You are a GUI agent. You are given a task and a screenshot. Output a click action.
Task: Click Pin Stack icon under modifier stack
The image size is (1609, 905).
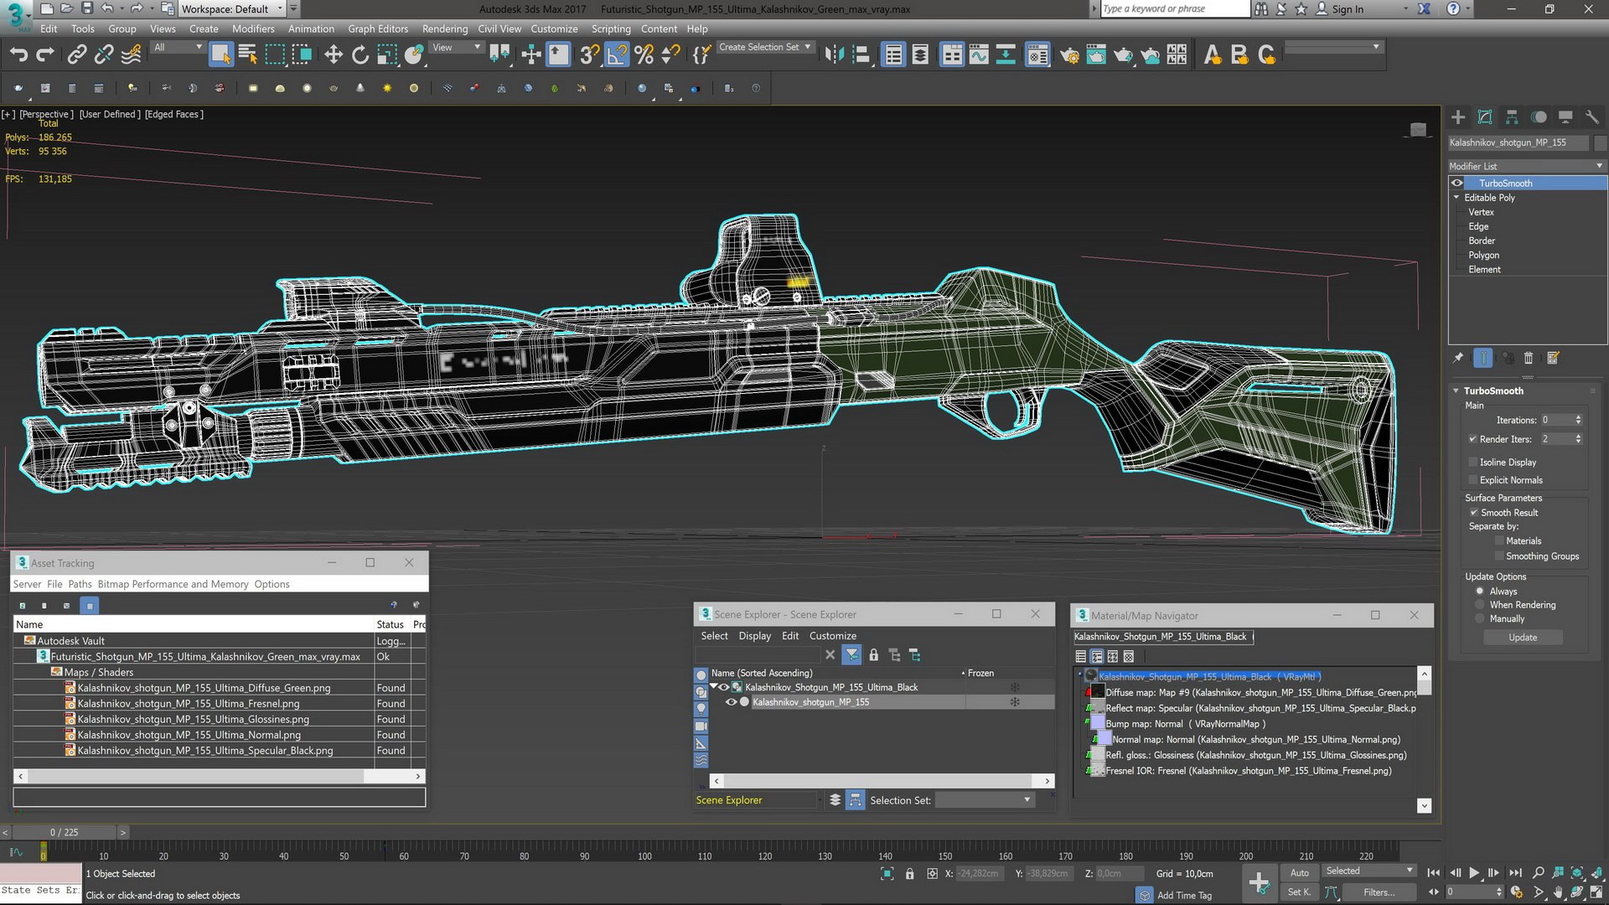pos(1458,358)
